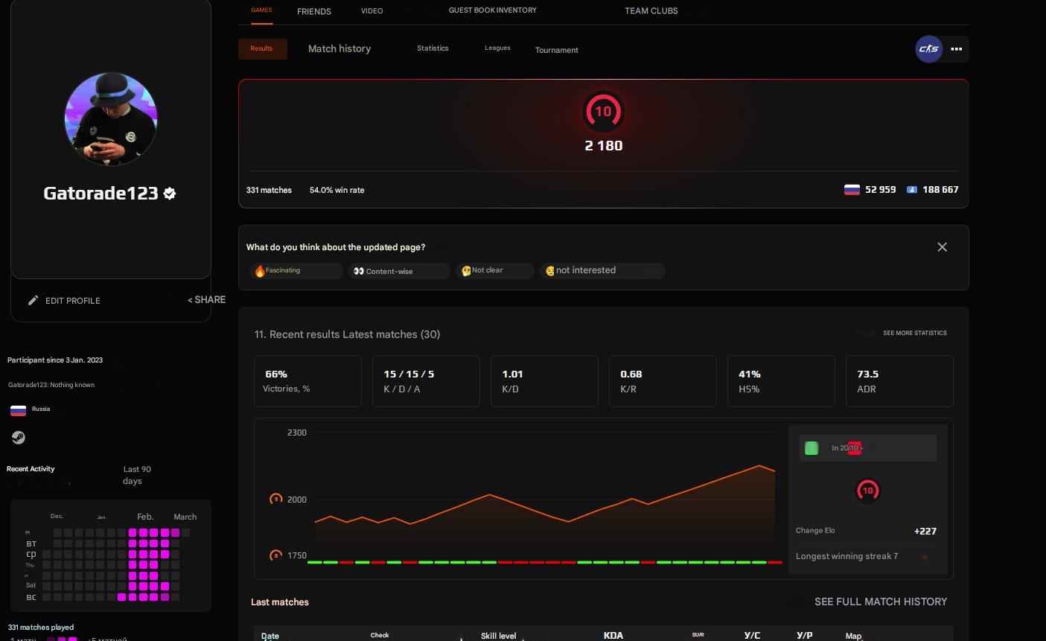The height and width of the screenshot is (641, 1046).
Task: Switch to the FRIENDS tab
Action: (x=313, y=11)
